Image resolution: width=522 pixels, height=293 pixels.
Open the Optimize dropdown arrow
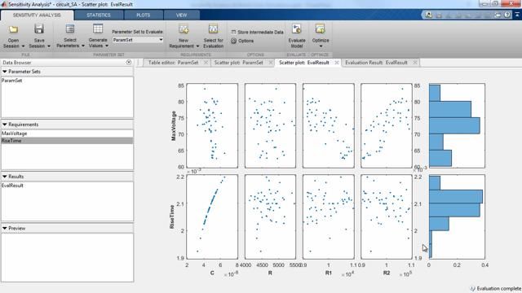click(x=321, y=46)
